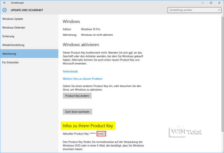Click the 'Den Product Key finden Sie' paragraph
224x153 pixels.
coord(103,145)
